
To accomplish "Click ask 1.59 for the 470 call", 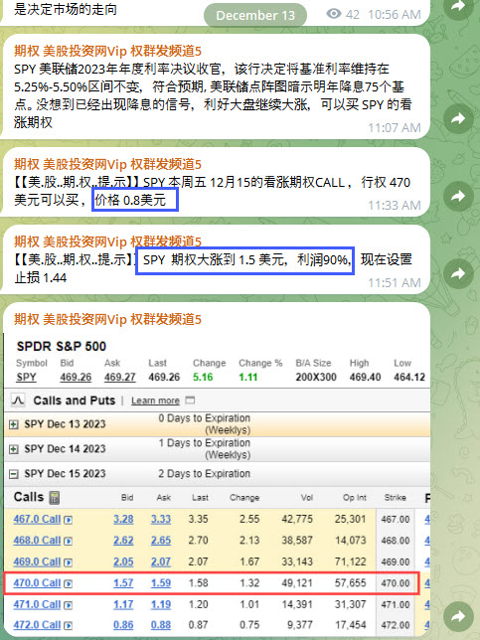I will tap(161, 583).
